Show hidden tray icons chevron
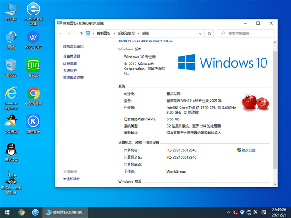This screenshot has height=218, width=291. coord(229,213)
